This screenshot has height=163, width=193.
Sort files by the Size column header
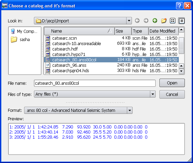pyautogui.click(x=123, y=31)
